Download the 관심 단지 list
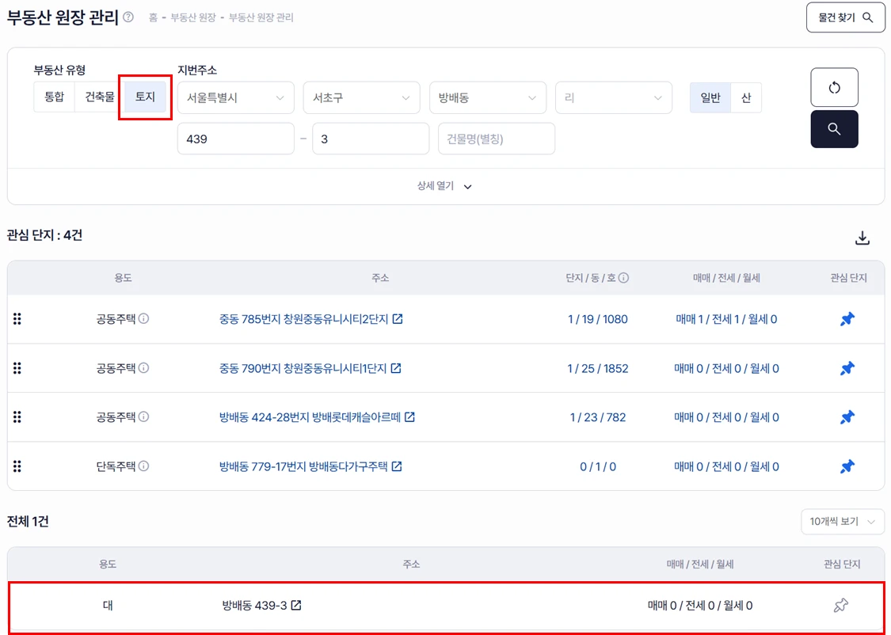891x635 pixels. [x=862, y=238]
